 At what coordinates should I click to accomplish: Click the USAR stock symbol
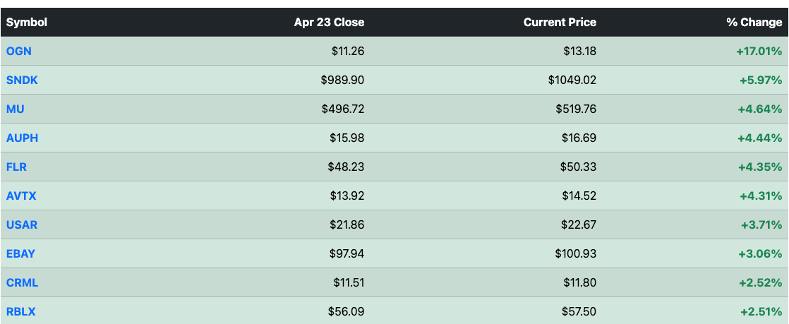point(22,224)
